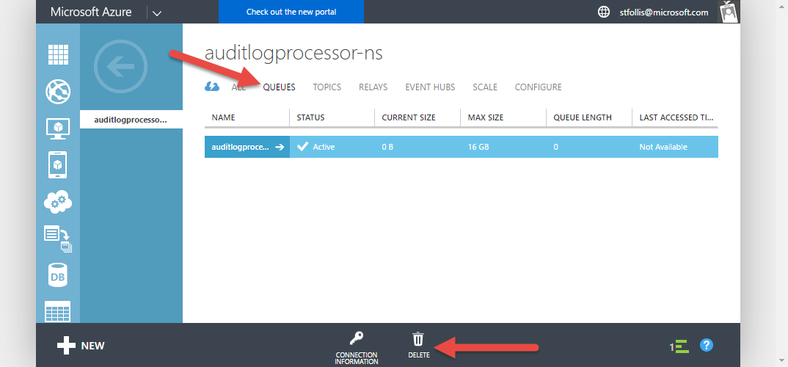Sort by the LAST ACCESSED TI... column header
Image resolution: width=788 pixels, height=367 pixels.
(x=675, y=117)
